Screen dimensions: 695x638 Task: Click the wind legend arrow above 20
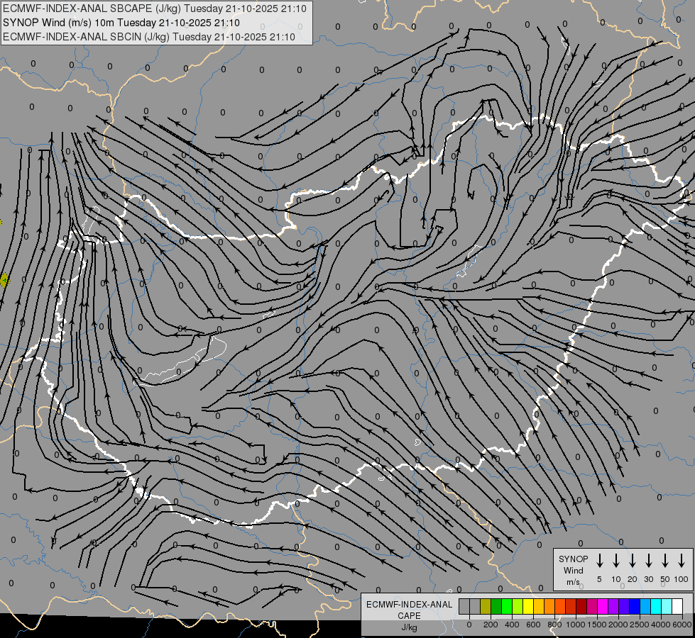click(x=632, y=561)
